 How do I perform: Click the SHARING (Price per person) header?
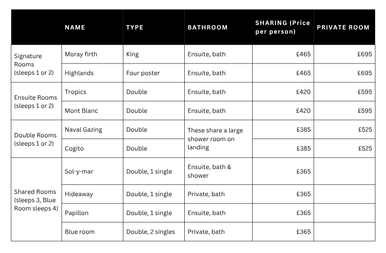coord(283,27)
